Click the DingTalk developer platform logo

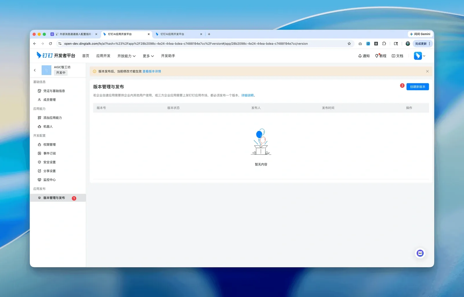(56, 56)
